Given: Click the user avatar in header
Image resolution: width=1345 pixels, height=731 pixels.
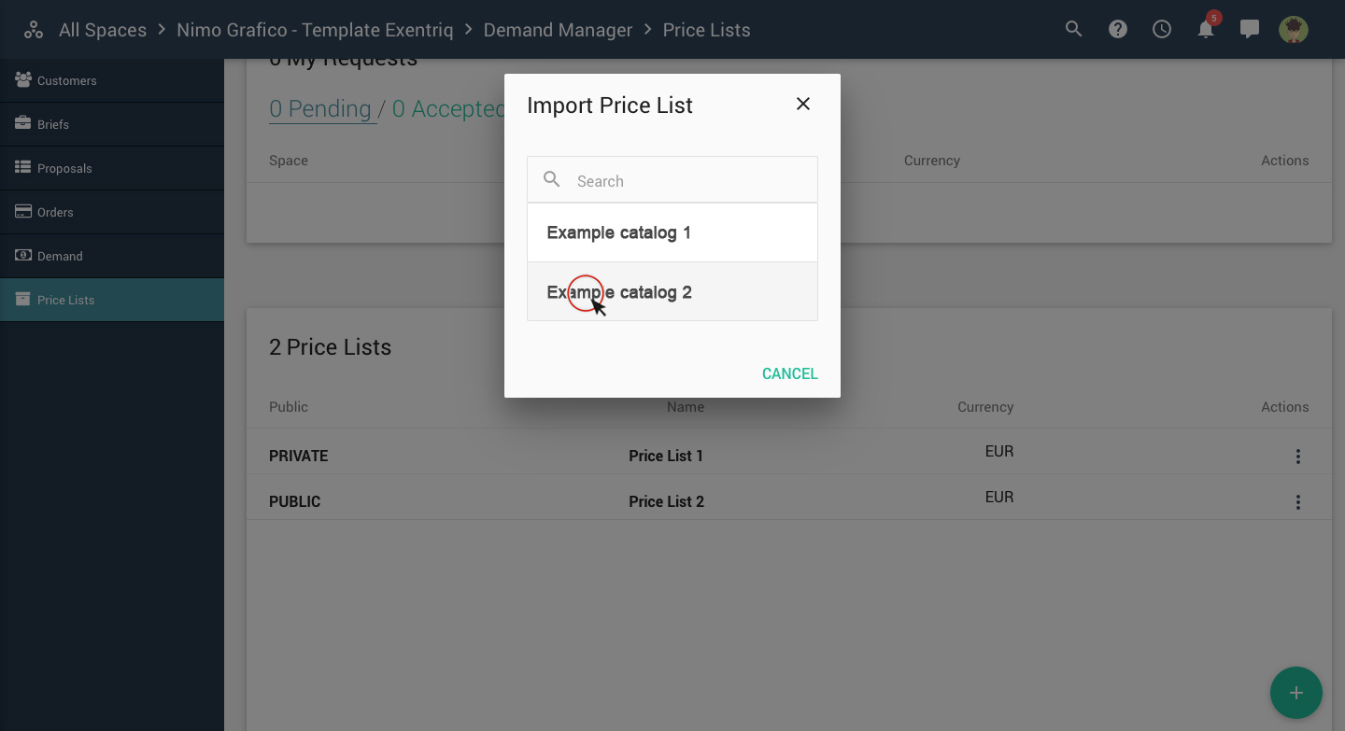Looking at the screenshot, I should coord(1294,29).
